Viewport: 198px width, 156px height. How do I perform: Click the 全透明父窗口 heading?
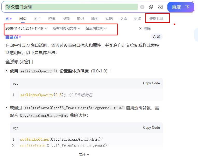[19, 62]
